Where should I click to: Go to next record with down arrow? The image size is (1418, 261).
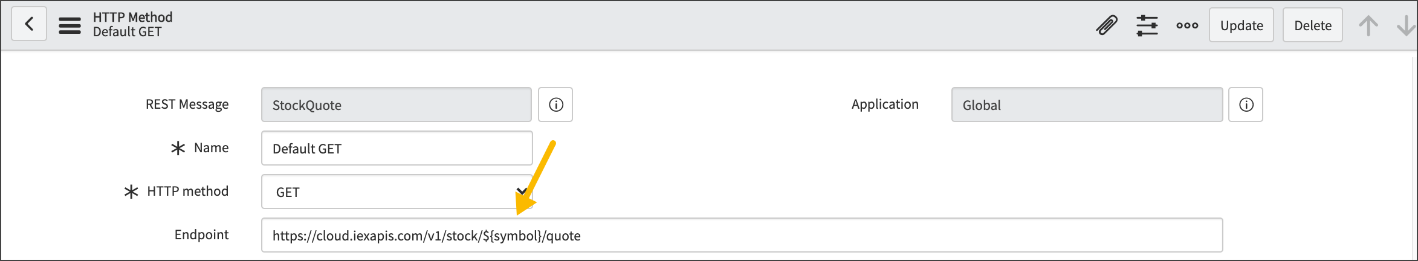pyautogui.click(x=1406, y=25)
